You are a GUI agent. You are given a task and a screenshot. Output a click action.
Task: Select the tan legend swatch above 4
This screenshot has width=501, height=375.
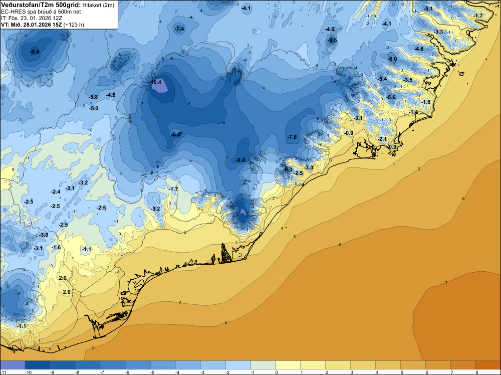coord(388,365)
